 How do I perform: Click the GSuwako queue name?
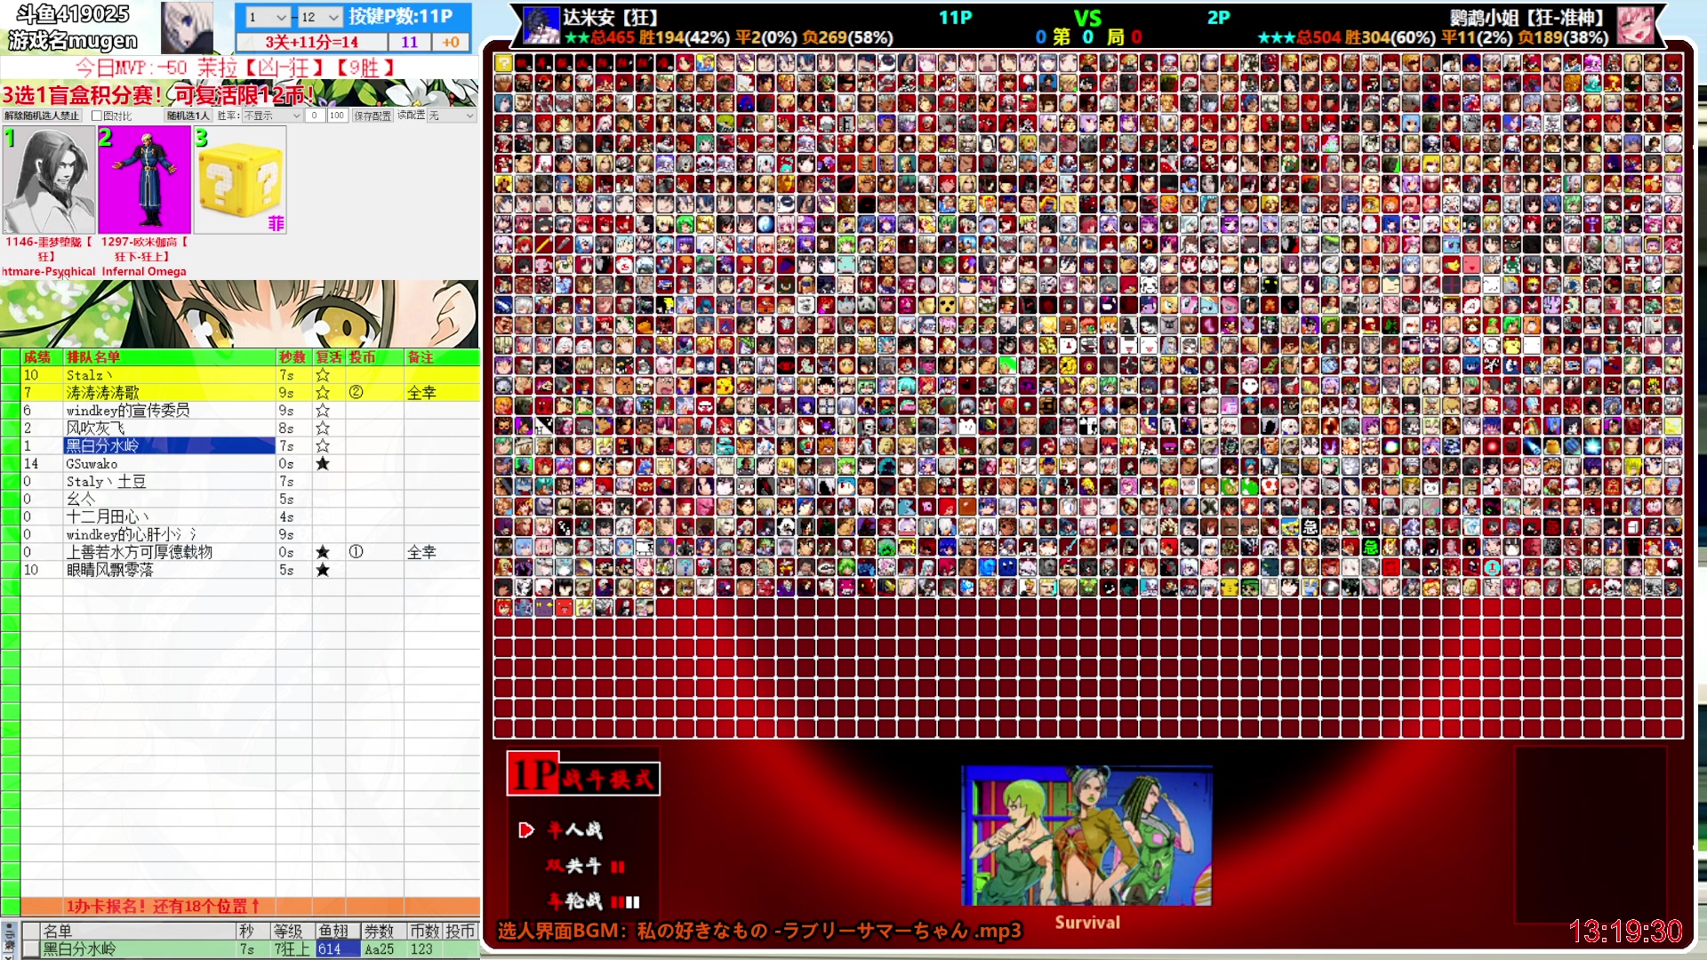[x=92, y=464]
